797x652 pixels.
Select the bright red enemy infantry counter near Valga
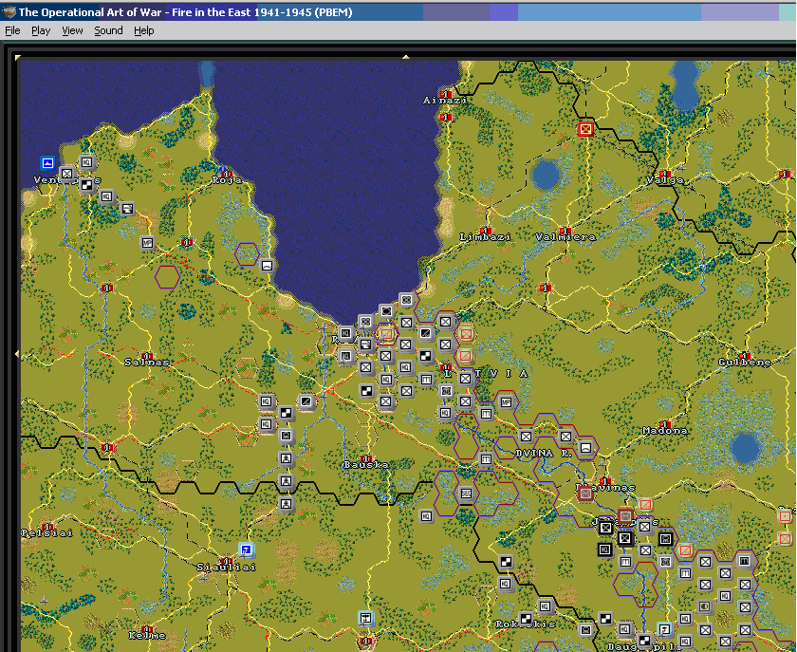click(585, 129)
